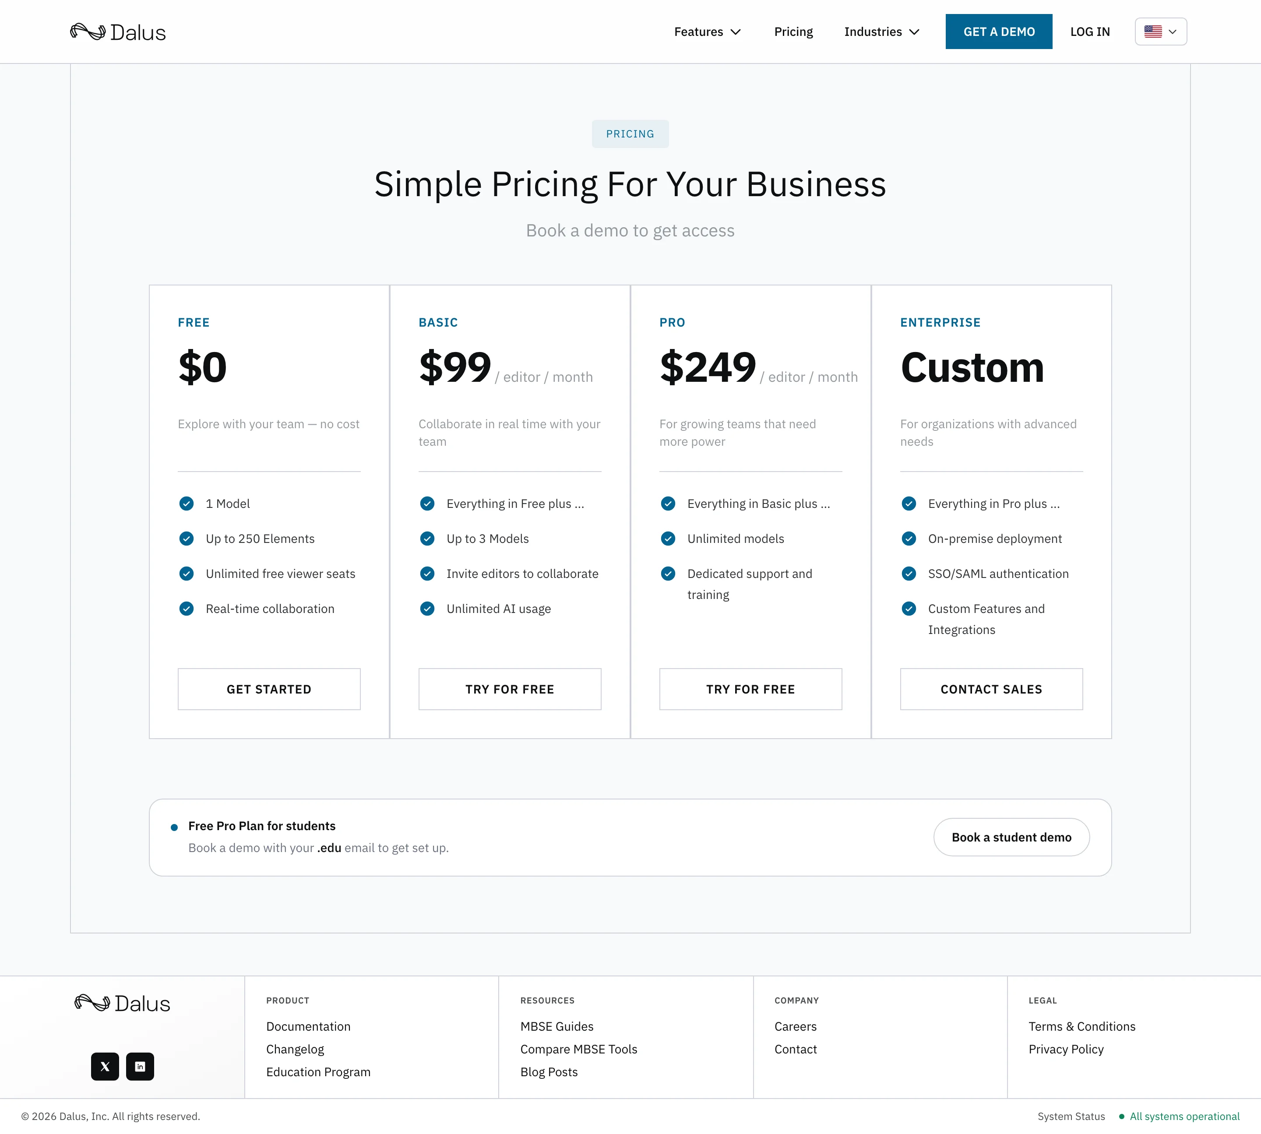Click GET STARTED on the Free plan
This screenshot has width=1261, height=1134.
[269, 689]
